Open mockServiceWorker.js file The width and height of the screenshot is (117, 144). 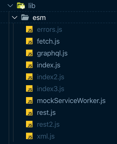coord(71,101)
